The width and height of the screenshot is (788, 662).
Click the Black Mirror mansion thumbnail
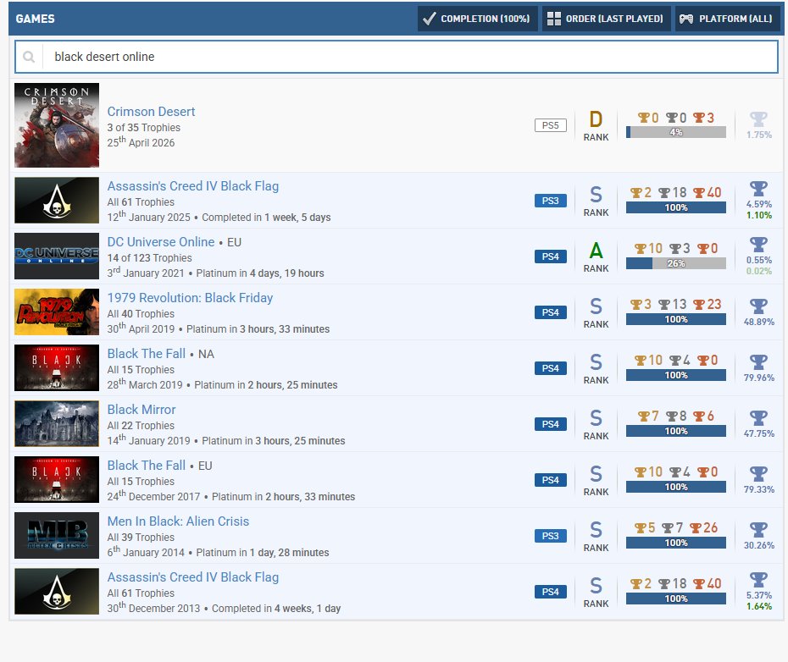pos(57,423)
